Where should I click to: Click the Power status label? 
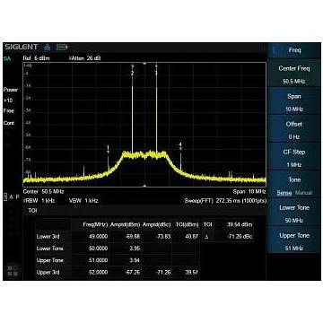(x=11, y=90)
